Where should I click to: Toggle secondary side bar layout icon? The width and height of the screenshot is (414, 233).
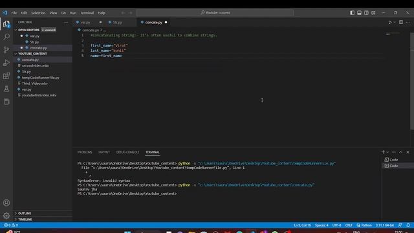coord(366,13)
